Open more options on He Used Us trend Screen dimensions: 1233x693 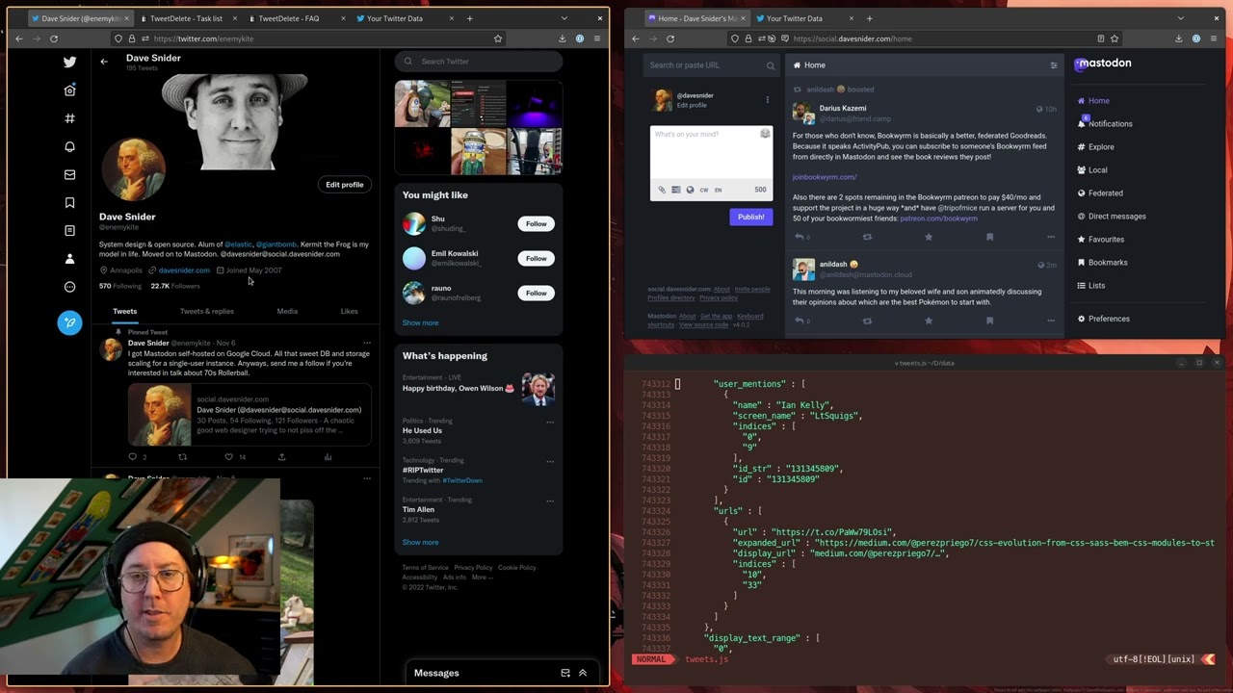[x=550, y=422]
